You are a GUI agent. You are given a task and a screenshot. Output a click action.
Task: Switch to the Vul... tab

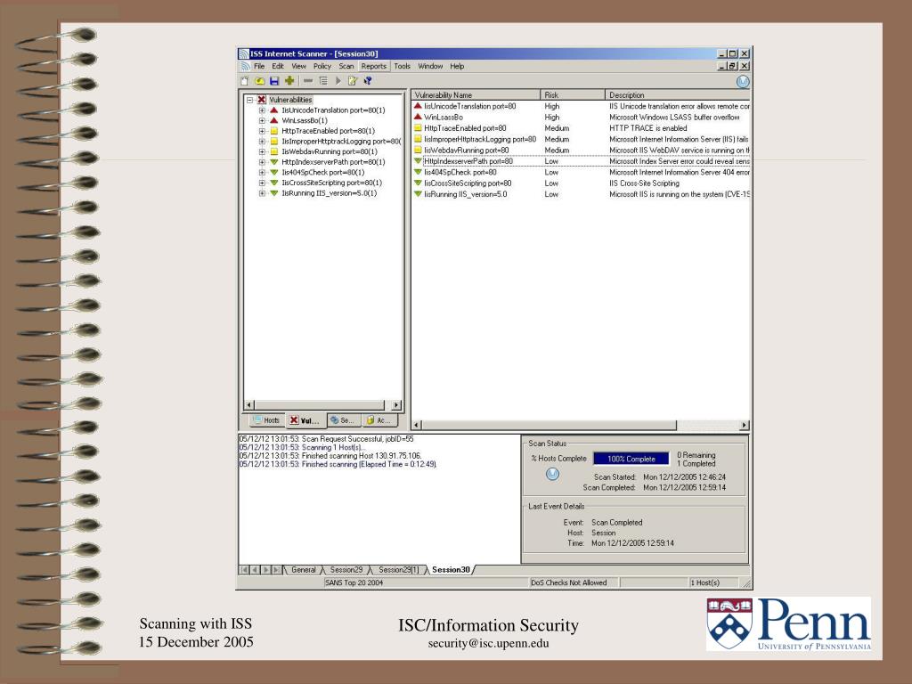click(x=305, y=420)
